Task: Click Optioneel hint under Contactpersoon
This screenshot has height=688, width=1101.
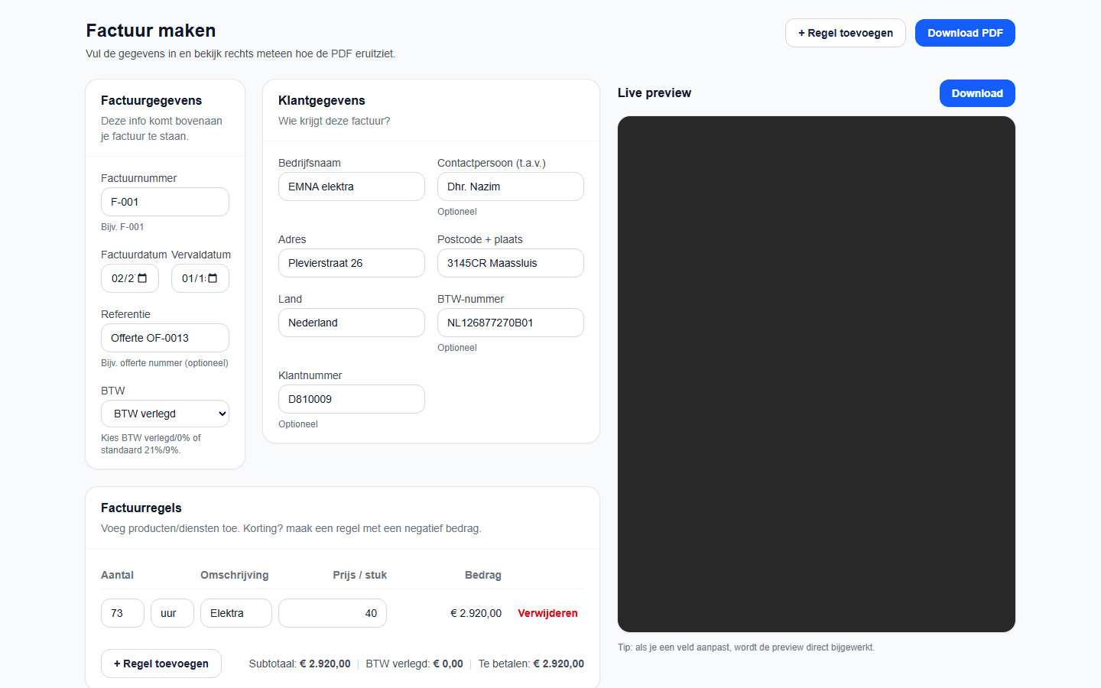Action: tap(457, 212)
